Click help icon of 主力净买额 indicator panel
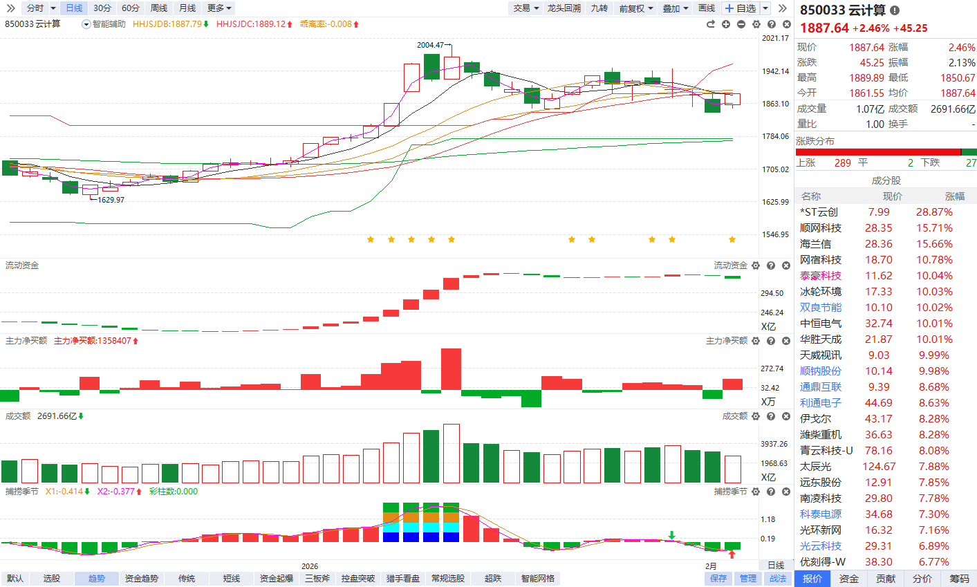The width and height of the screenshot is (977, 587). [x=771, y=341]
